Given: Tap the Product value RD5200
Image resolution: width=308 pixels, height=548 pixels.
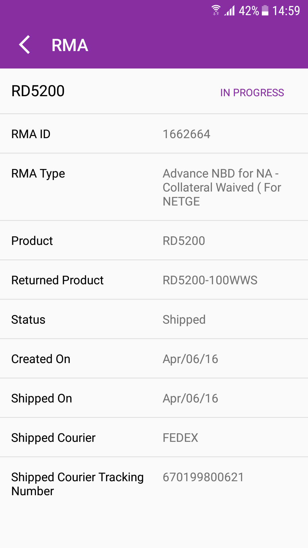Looking at the screenshot, I should pos(184,241).
